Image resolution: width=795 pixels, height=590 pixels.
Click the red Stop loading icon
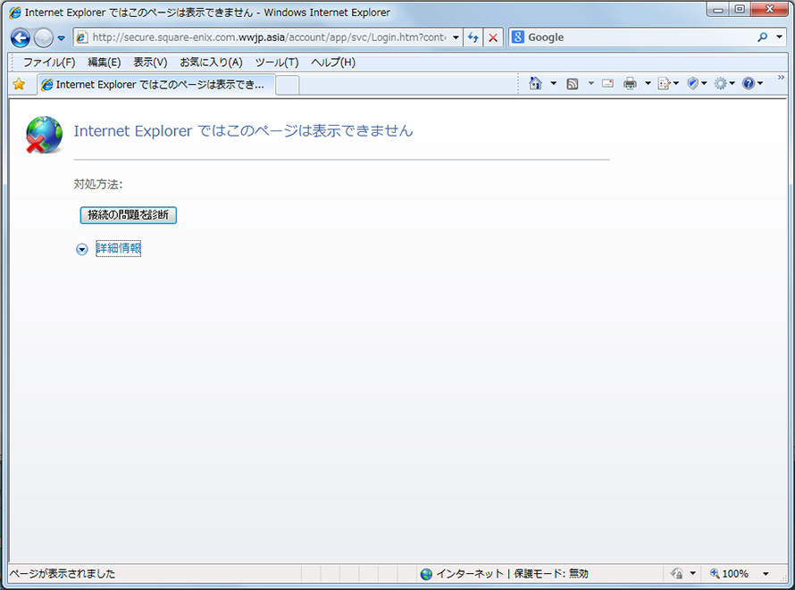click(x=493, y=37)
